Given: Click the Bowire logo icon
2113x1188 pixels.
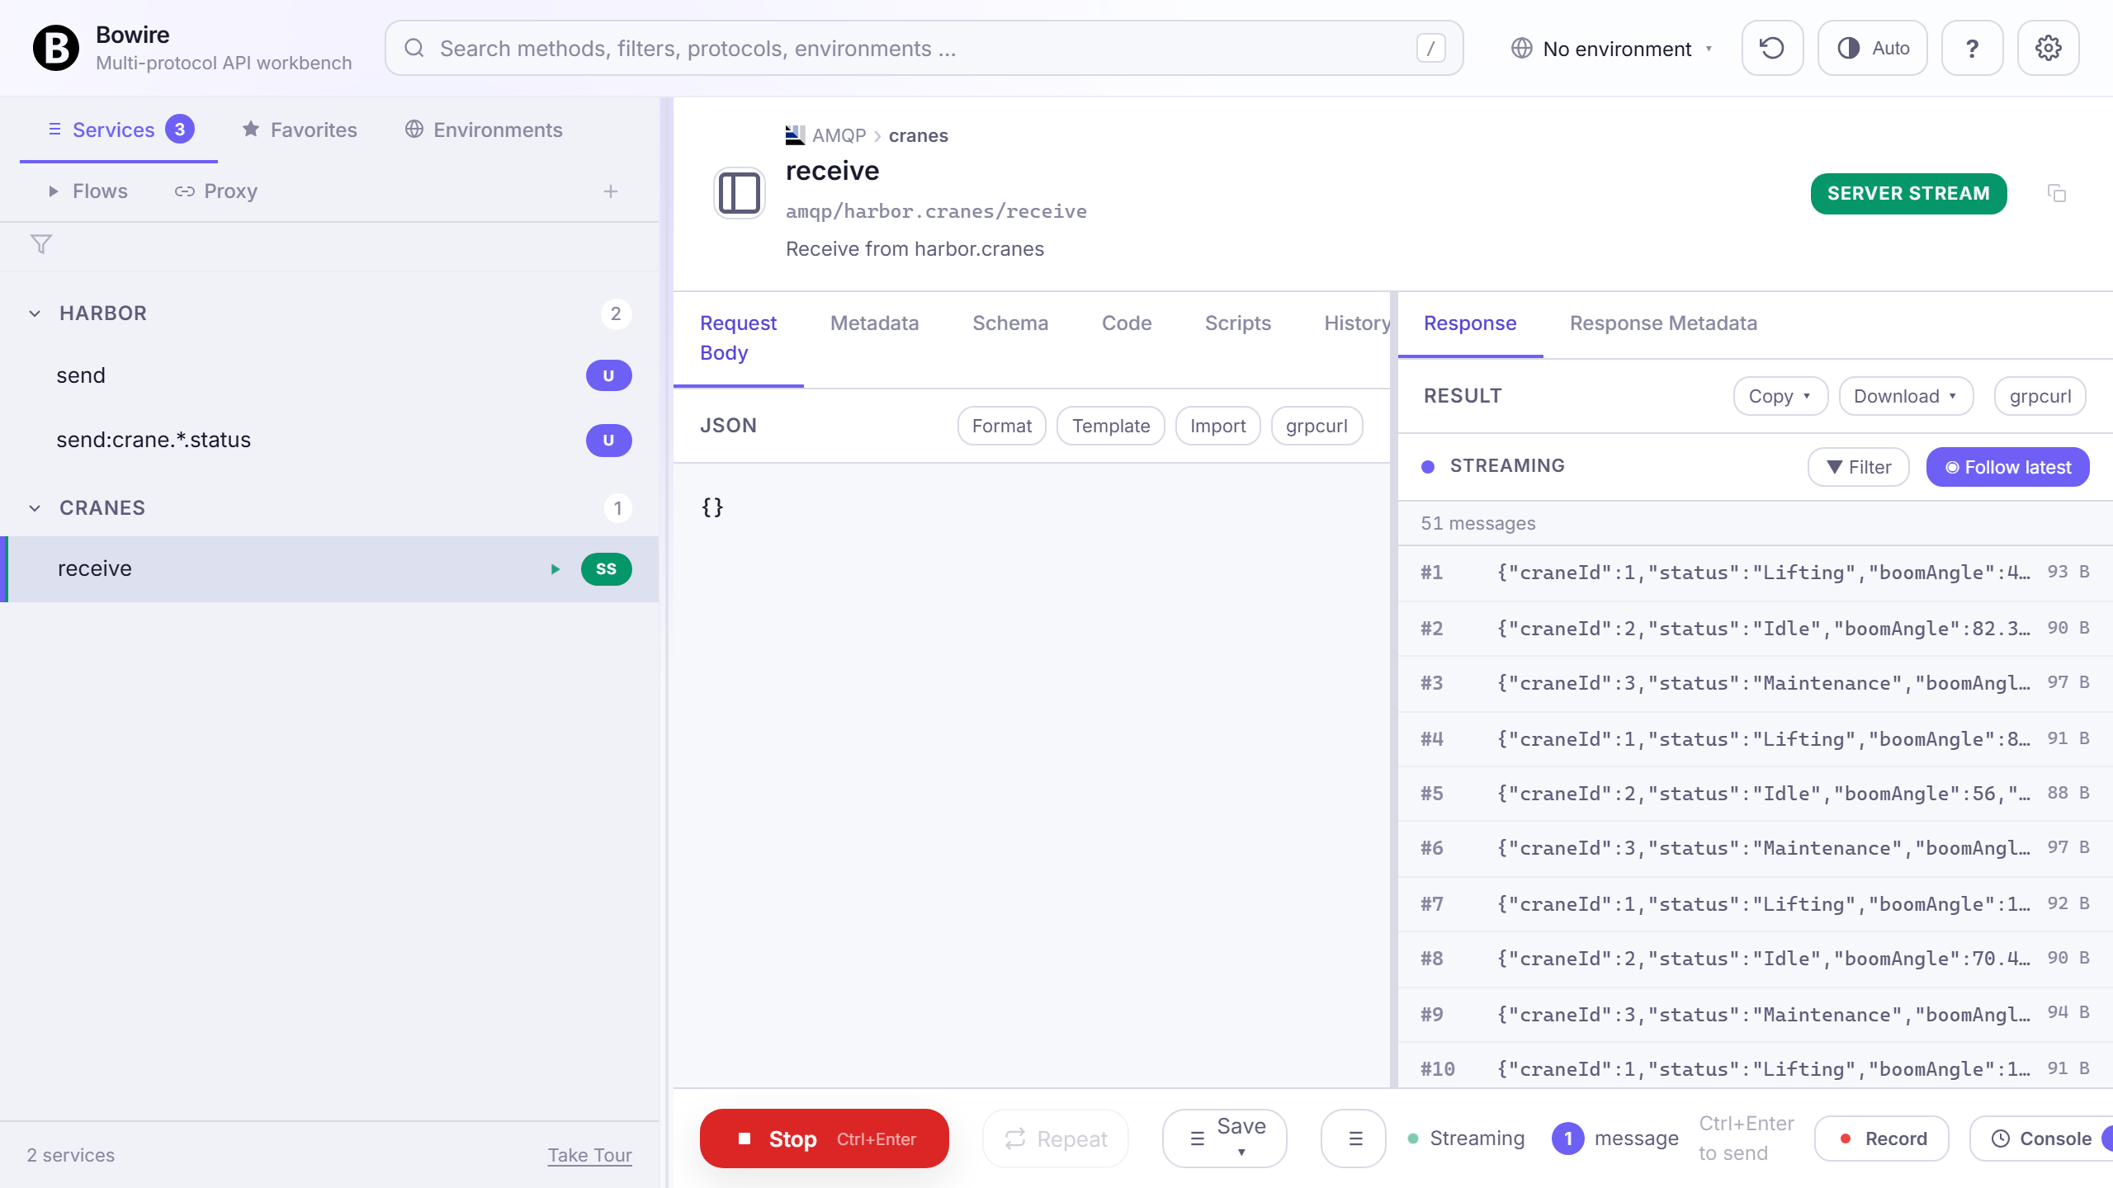Looking at the screenshot, I should click(55, 48).
